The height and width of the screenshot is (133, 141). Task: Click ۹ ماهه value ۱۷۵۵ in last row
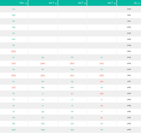tap(43, 130)
